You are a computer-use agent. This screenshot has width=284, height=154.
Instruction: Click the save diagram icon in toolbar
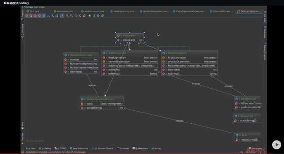click(90, 16)
